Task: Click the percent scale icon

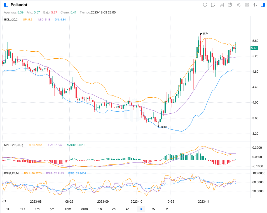Action: pos(238,5)
